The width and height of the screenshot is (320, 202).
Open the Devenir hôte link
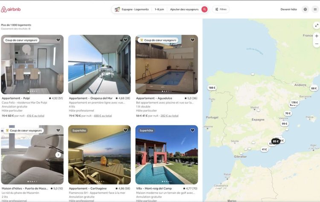click(x=288, y=9)
